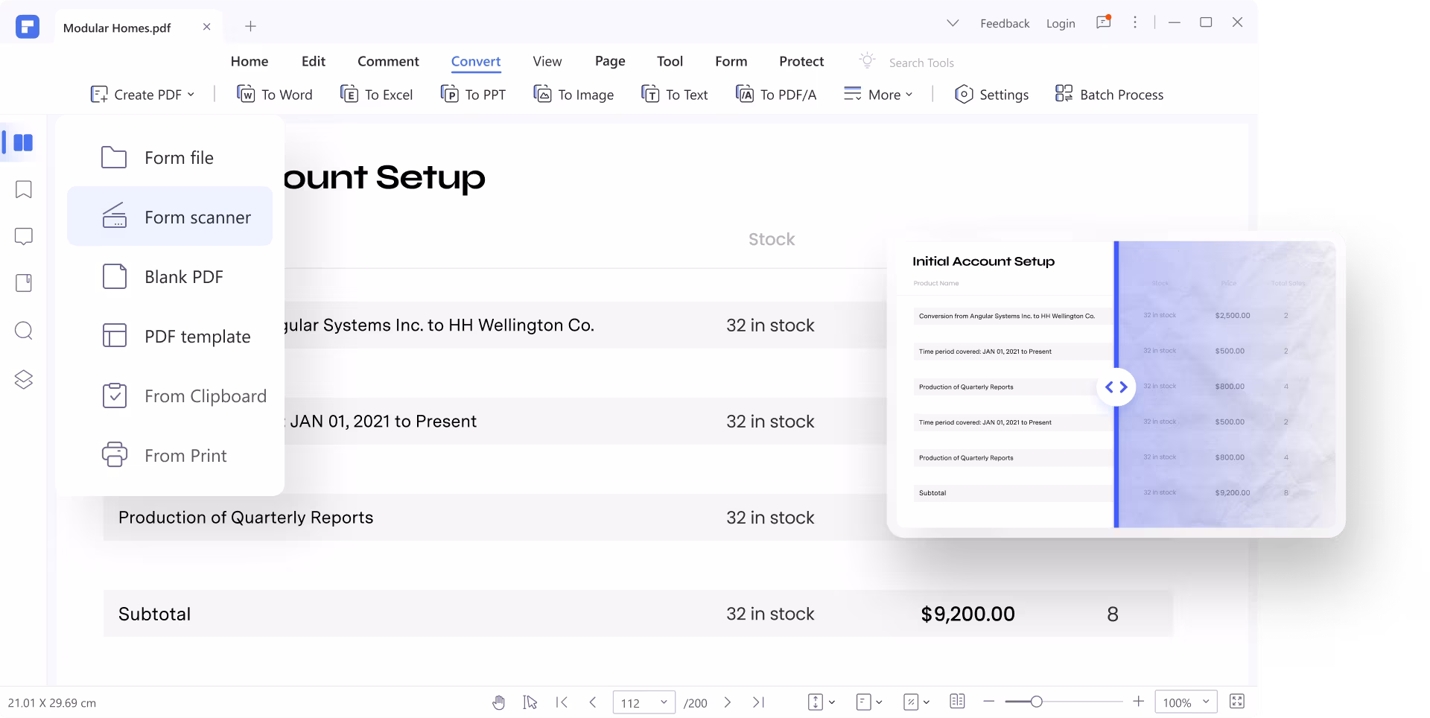This screenshot has width=1430, height=718.
Task: Click the zoom slider handle
Action: click(1036, 702)
